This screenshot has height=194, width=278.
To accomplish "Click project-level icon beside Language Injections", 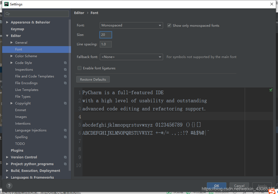I will click(65, 130).
